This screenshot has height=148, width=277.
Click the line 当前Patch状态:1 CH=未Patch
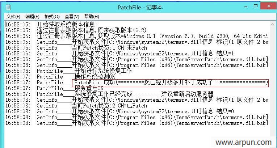76,48
